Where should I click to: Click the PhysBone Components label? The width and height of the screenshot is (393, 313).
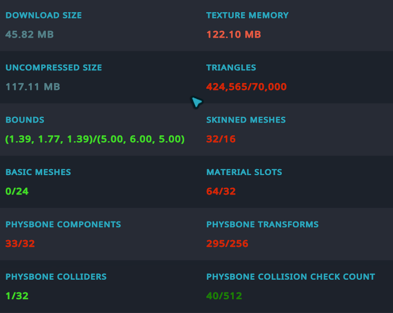[x=63, y=225]
